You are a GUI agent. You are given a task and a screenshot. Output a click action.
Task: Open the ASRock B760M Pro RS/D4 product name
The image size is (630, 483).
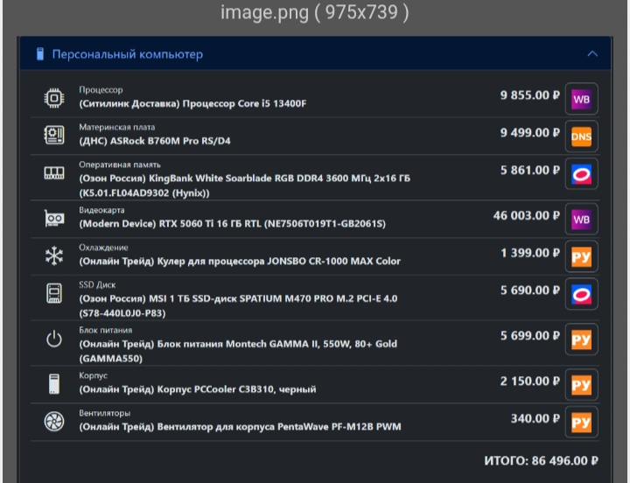pos(155,141)
